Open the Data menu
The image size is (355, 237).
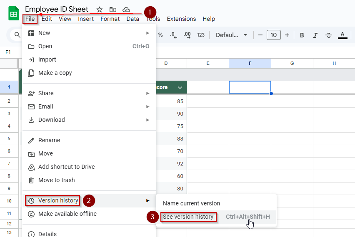(132, 19)
